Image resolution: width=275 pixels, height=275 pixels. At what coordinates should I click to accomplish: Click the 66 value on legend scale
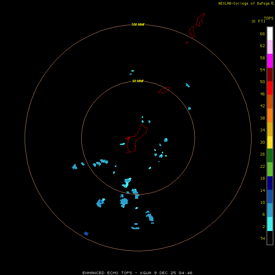pyautogui.click(x=262, y=34)
